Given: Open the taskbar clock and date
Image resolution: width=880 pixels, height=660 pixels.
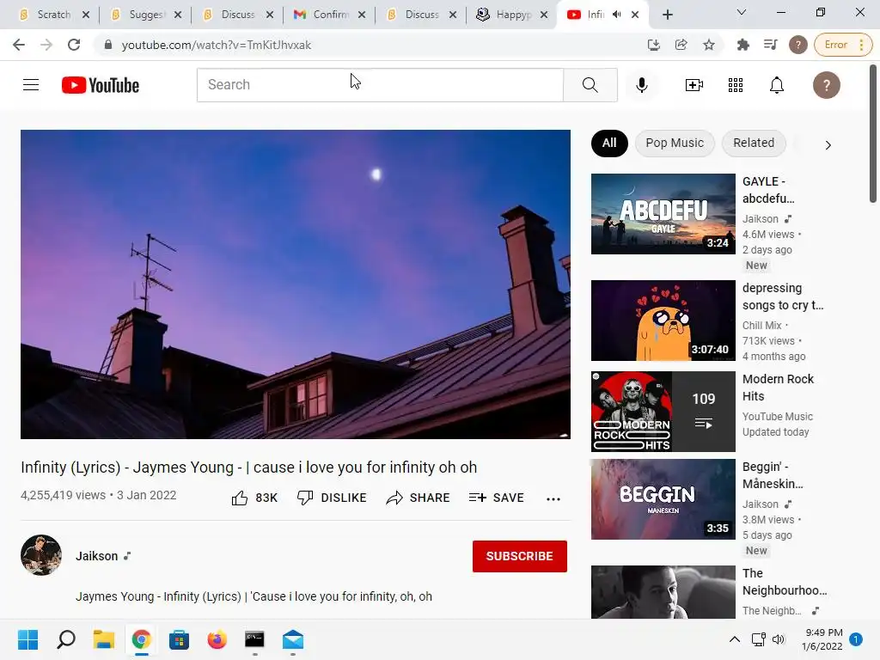Looking at the screenshot, I should click(822, 639).
